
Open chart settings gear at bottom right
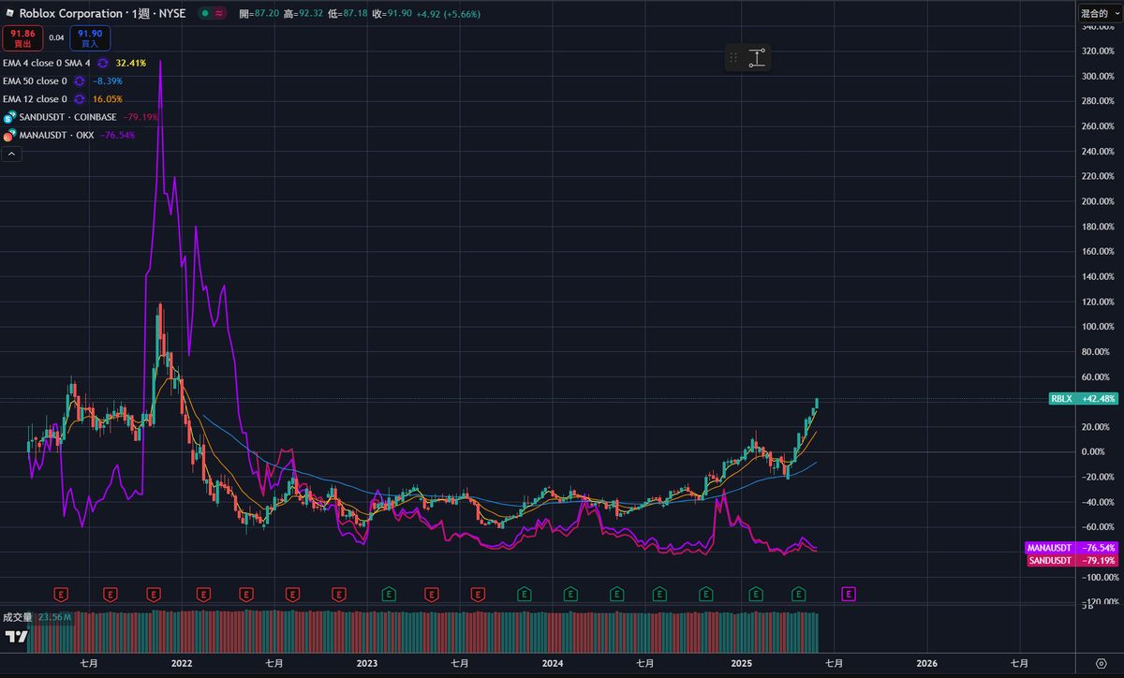pyautogui.click(x=1100, y=663)
